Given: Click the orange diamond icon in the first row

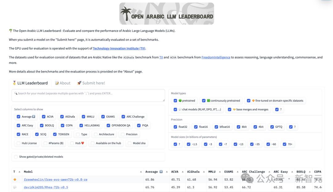Looking at the screenshot, I should pyautogui.click(x=15, y=180).
